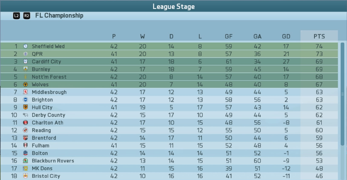Click the R2 next league button
347x180 pixels.
pyautogui.click(x=27, y=16)
